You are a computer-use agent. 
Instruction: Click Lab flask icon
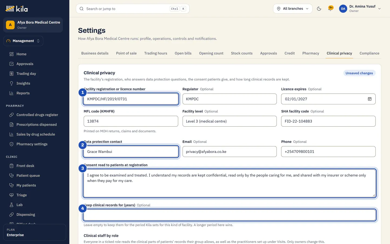[11, 205]
